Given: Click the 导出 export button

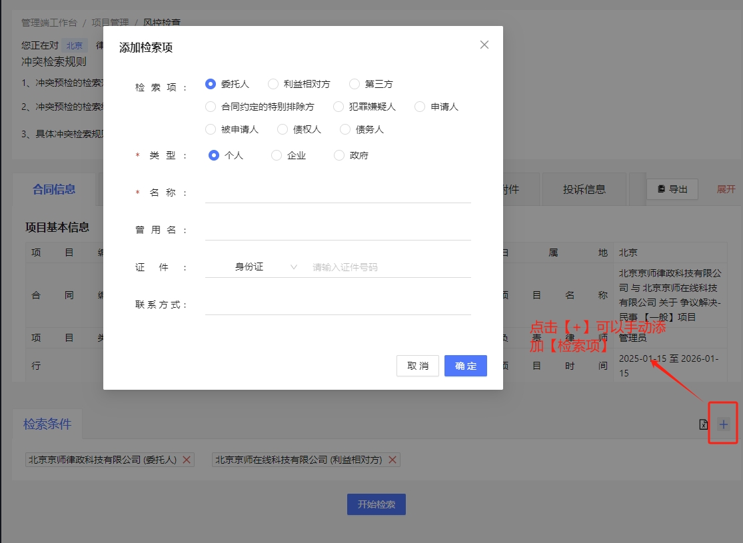Looking at the screenshot, I should pos(672,189).
